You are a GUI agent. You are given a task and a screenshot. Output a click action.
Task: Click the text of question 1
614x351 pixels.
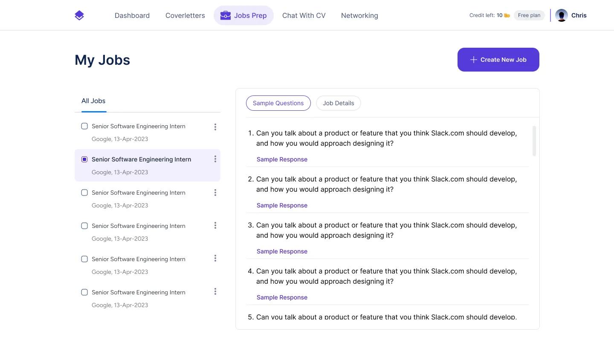click(386, 138)
